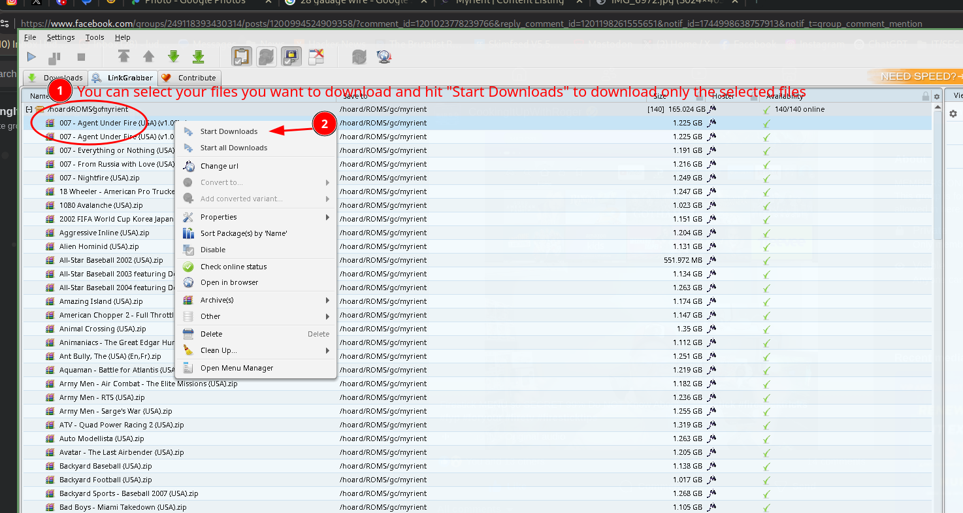Click the NEED SPEED? orange banner

click(915, 76)
